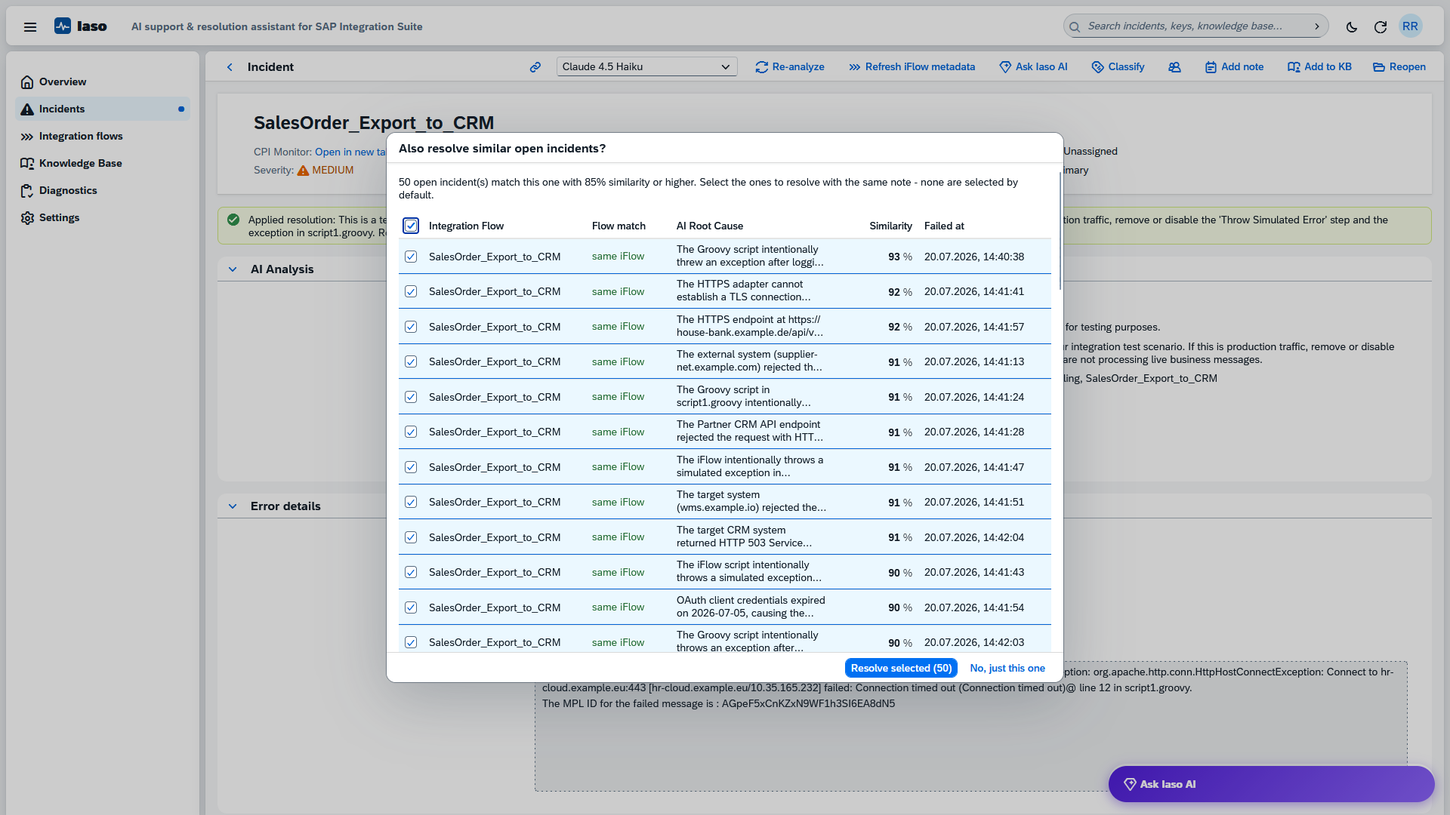1450x815 pixels.
Task: Uncheck the incident failed at 14:41:13
Action: [x=411, y=361]
